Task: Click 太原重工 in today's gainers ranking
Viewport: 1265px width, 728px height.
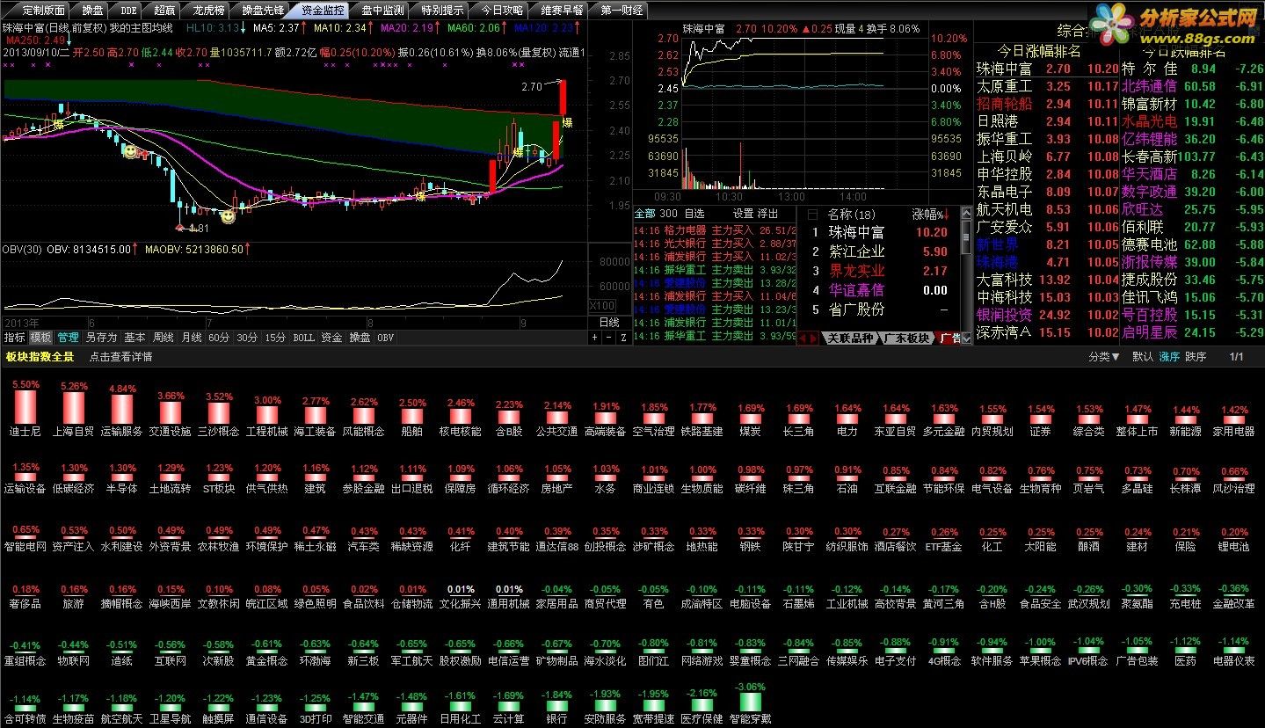Action: pyautogui.click(x=1005, y=86)
